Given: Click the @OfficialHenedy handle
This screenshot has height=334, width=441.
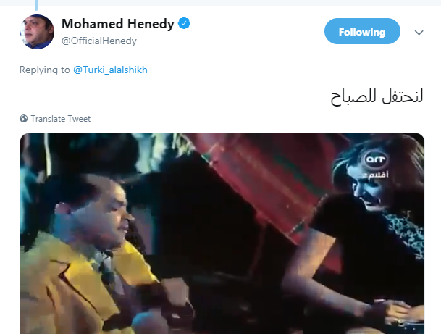Looking at the screenshot, I should click(x=99, y=41).
